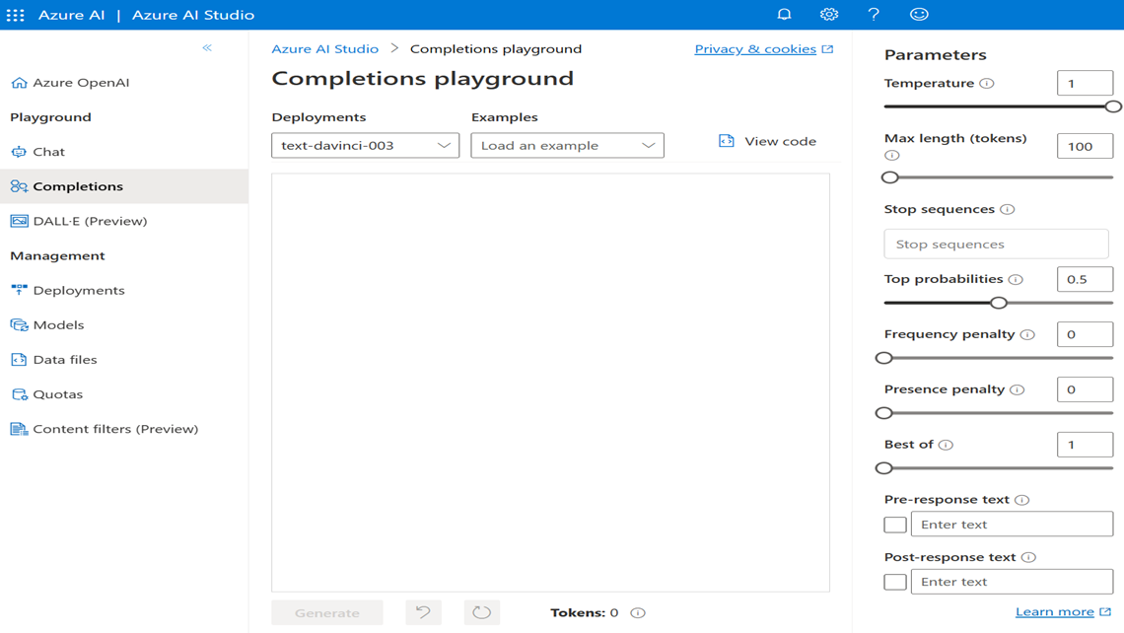Click the Frequency penalty slider handle
This screenshot has height=633, width=1124.
click(x=883, y=358)
